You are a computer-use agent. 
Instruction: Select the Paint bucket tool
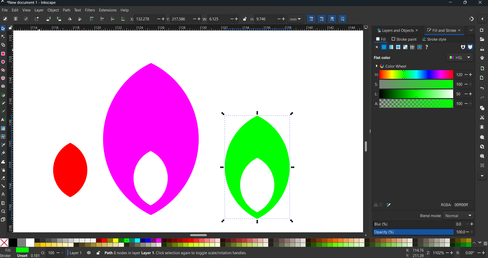[3, 153]
